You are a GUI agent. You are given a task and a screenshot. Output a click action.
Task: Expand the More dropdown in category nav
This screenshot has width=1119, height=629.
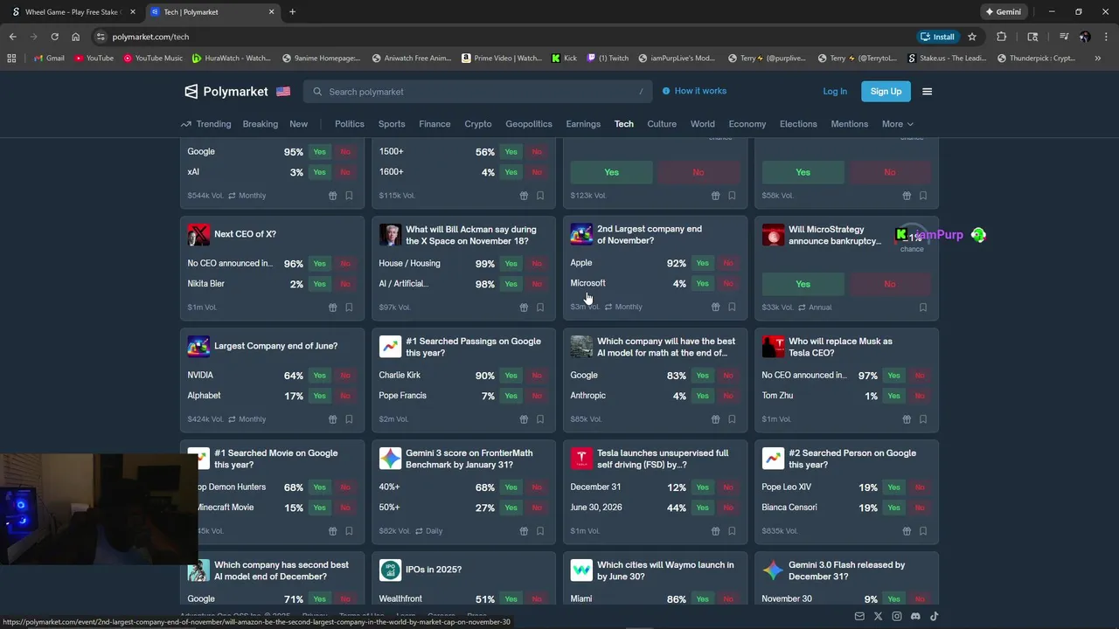[897, 124]
